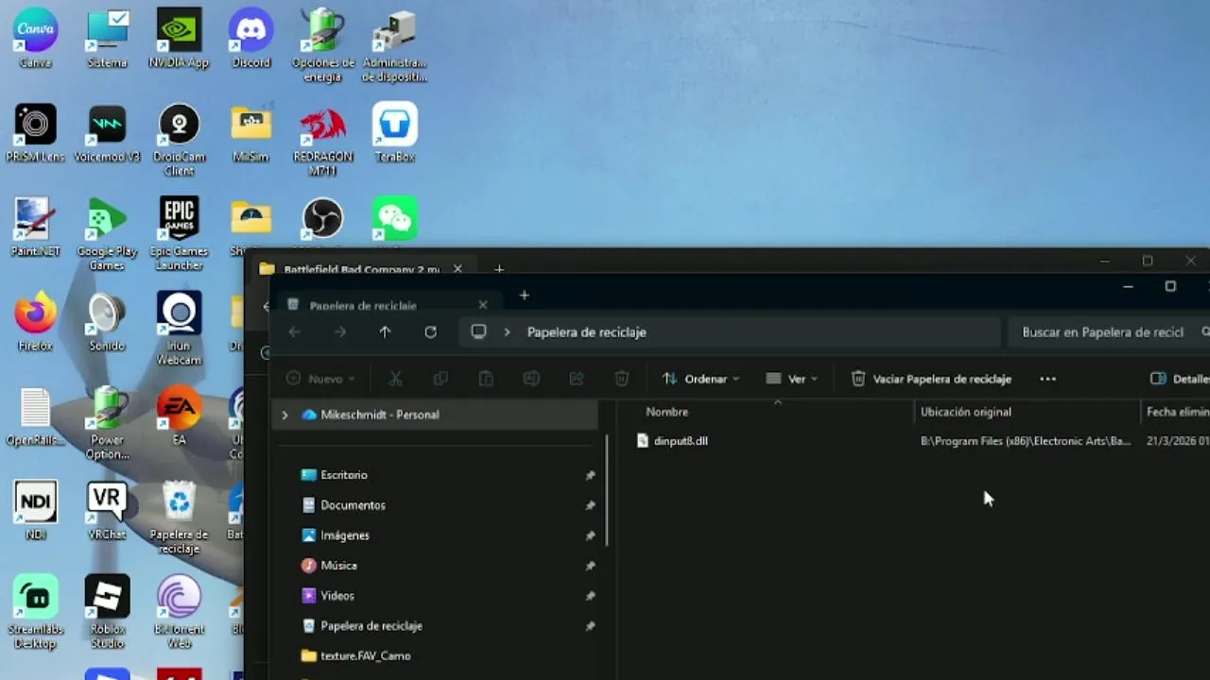1210x680 pixels.
Task: Focus the Buscar en Papelera search box
Action: (1108, 332)
